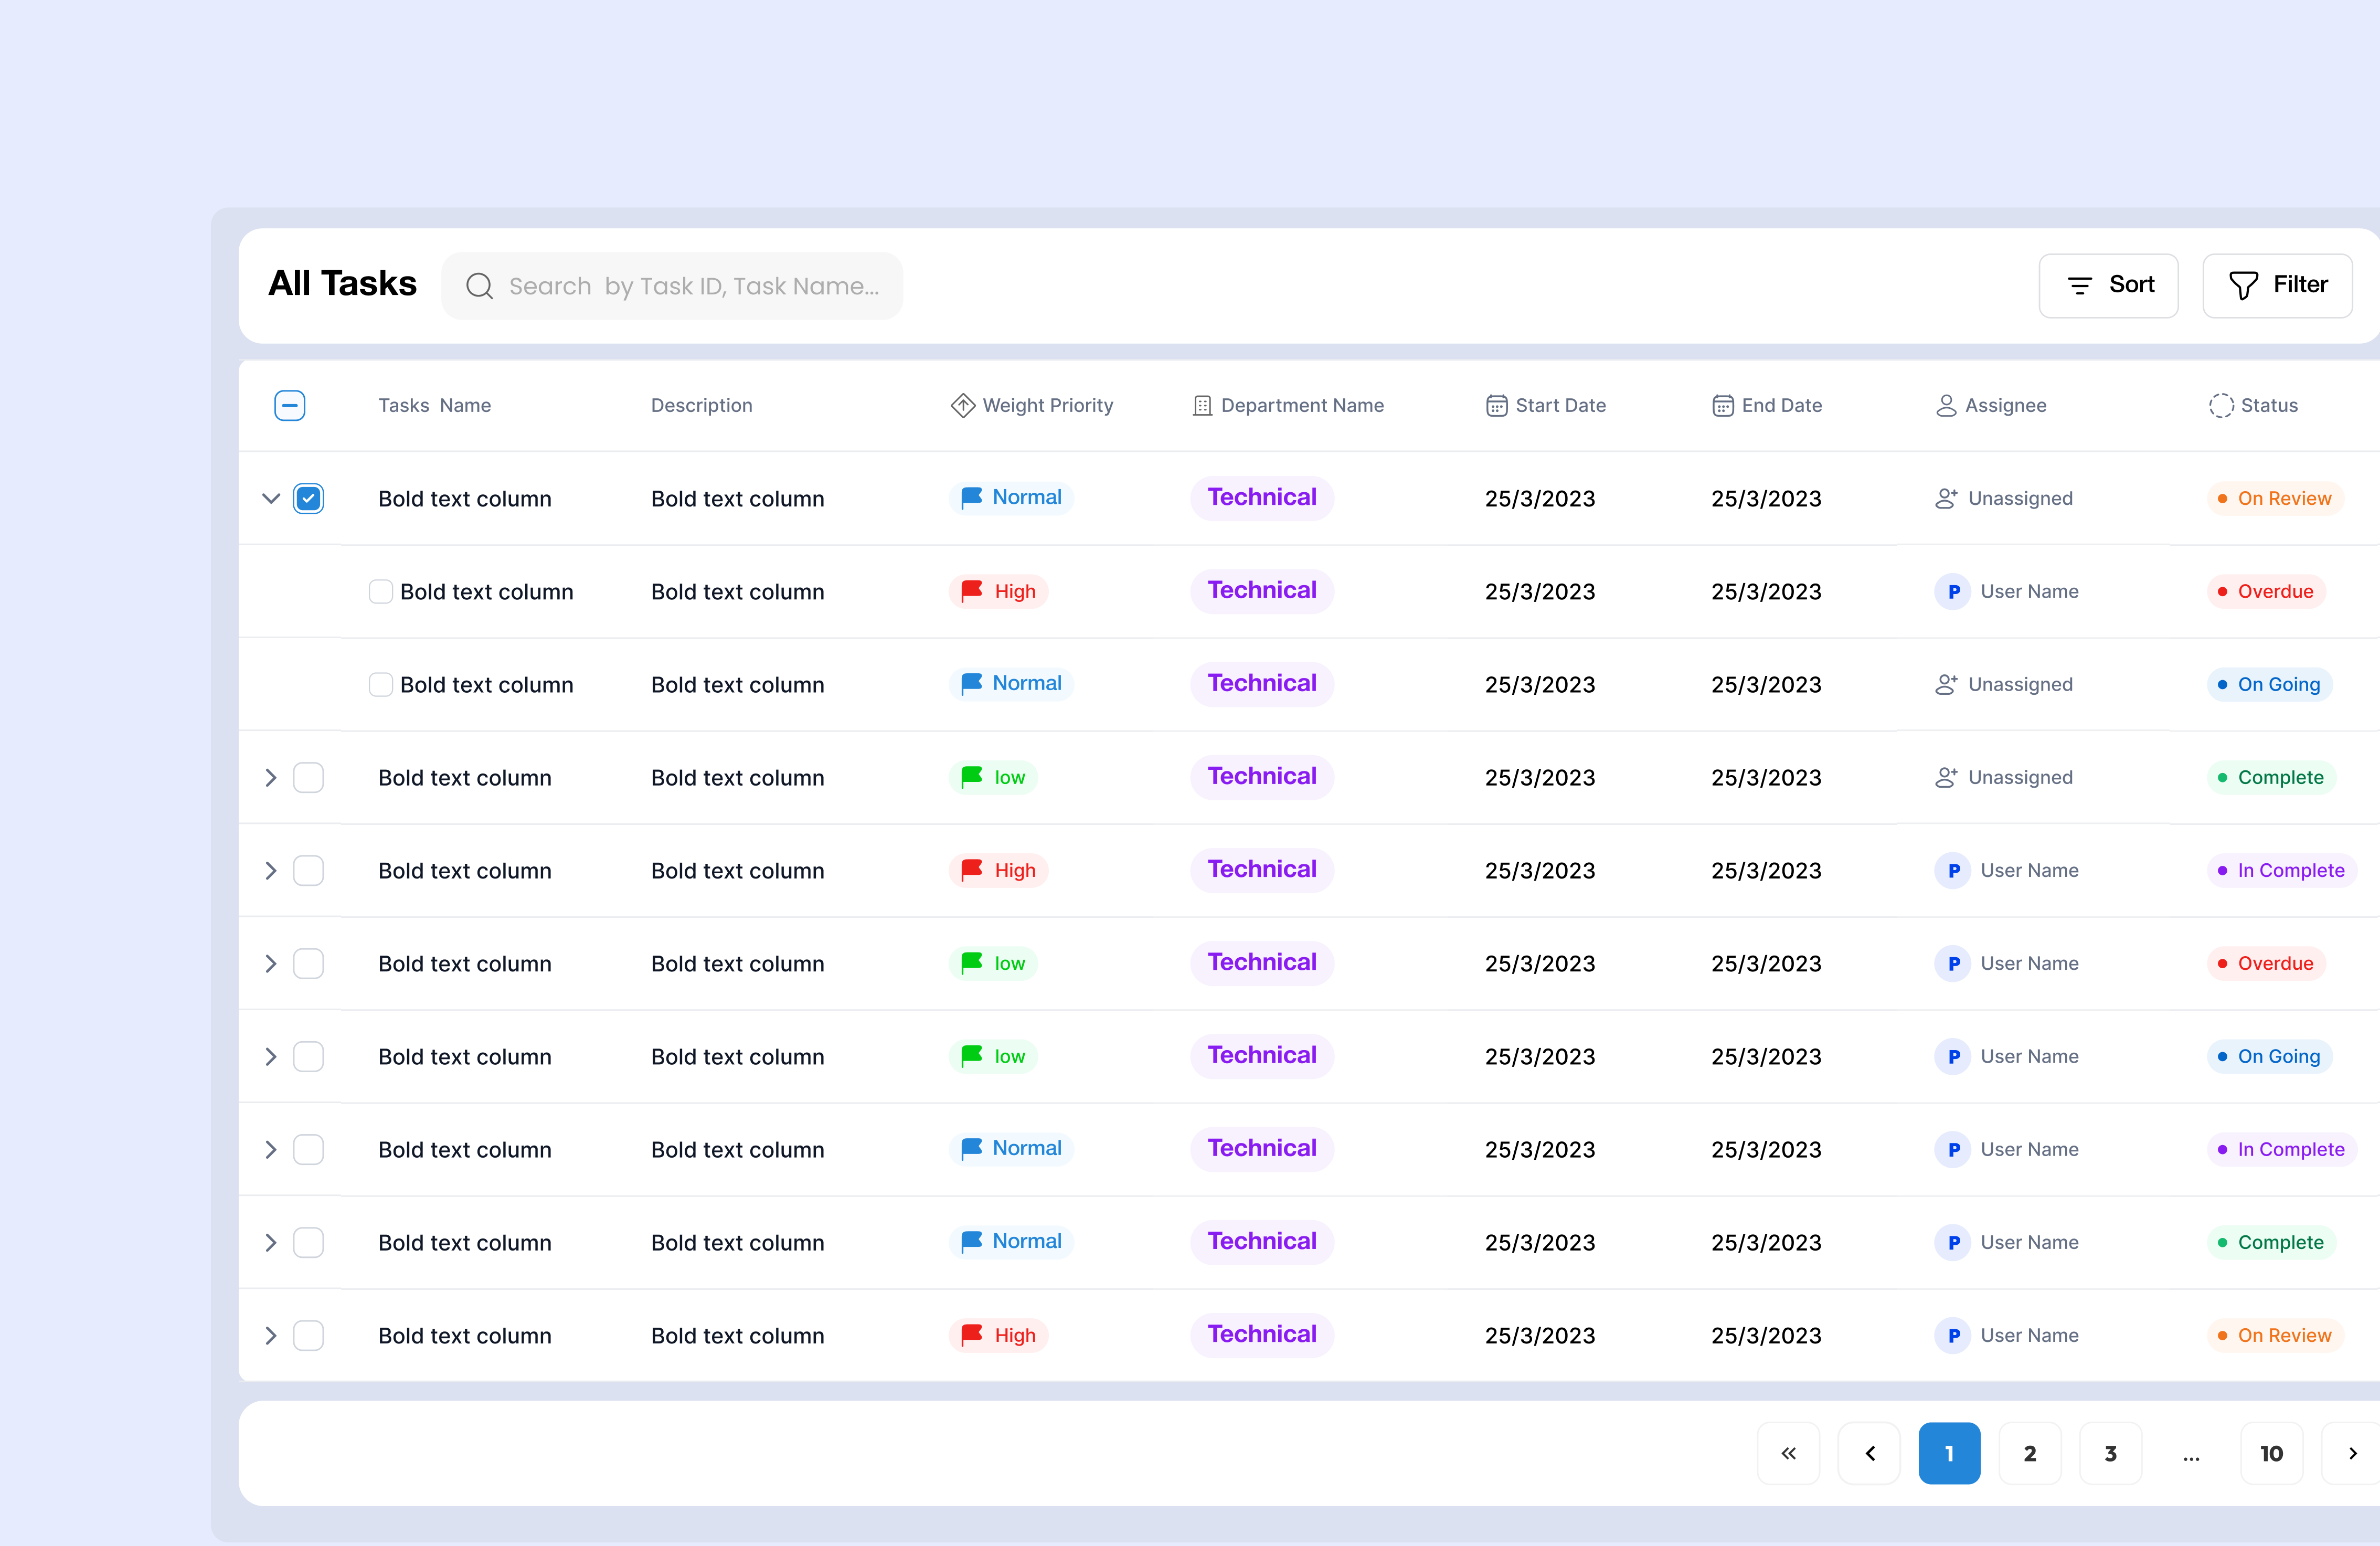Open the Filter panel

2277,285
